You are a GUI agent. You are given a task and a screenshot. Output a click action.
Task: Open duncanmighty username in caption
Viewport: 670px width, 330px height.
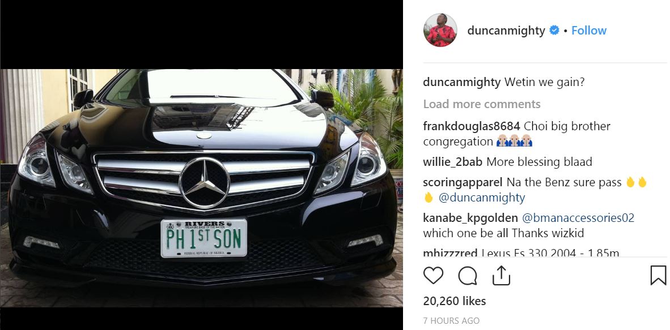coord(461,82)
